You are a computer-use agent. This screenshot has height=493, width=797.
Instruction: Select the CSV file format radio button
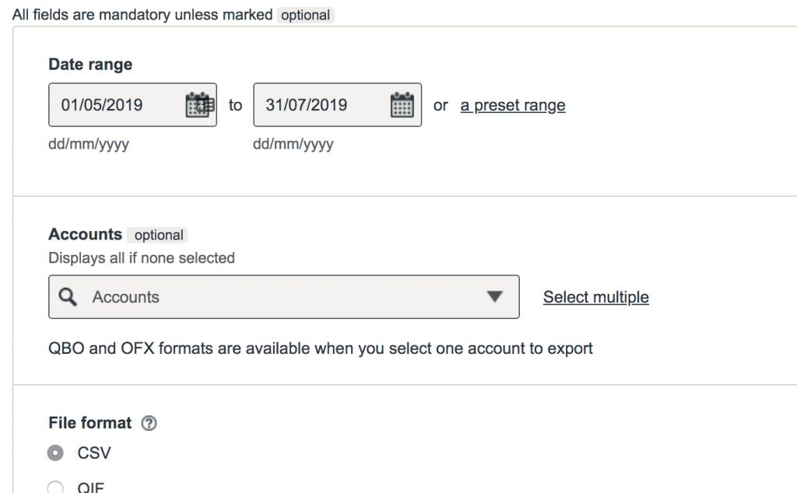55,453
